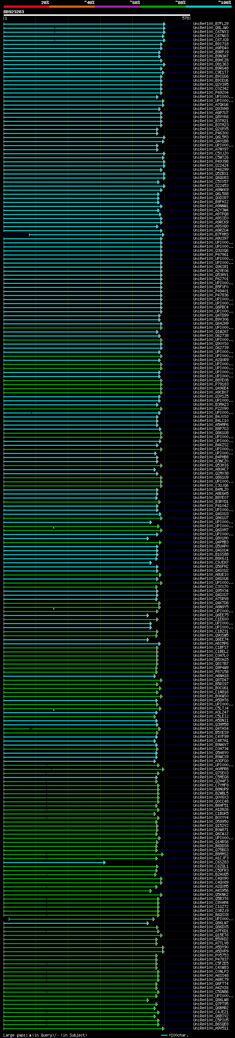Select the UniRef100_P49204 label
The image size is (235, 1038).
pos(211,92)
